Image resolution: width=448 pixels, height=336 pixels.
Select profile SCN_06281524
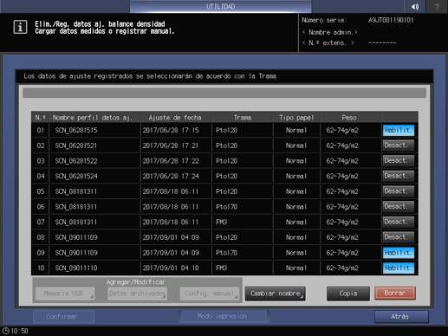76,176
